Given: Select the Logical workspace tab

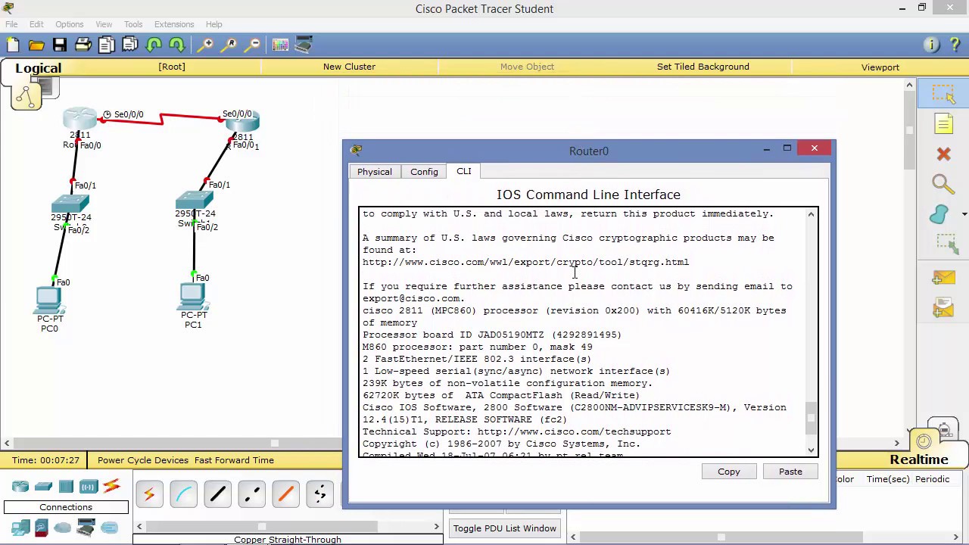Looking at the screenshot, I should [x=38, y=68].
